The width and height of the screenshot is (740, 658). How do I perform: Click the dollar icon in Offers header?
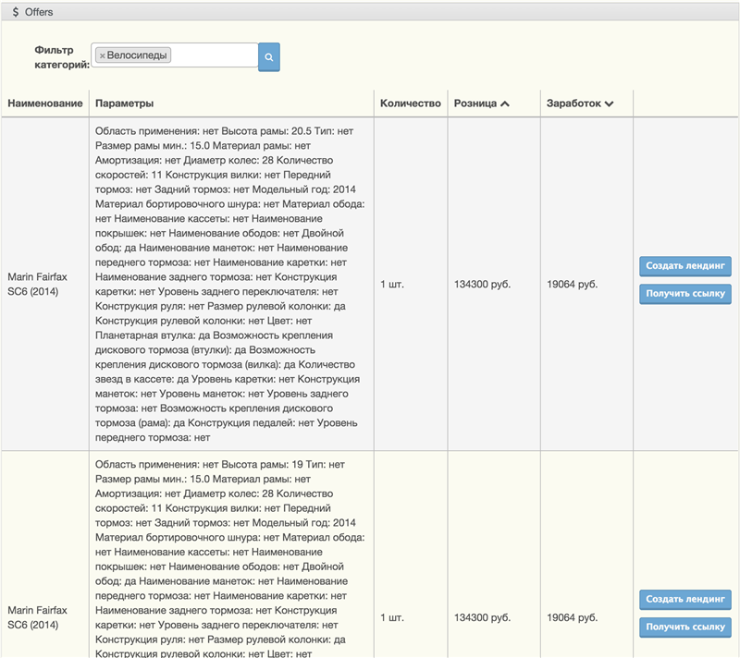coord(16,12)
